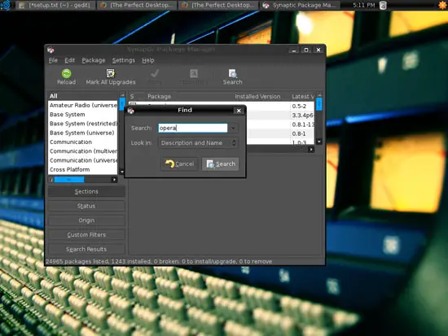Close the Find dialog
Screen dimensions: 448x336
point(239,111)
